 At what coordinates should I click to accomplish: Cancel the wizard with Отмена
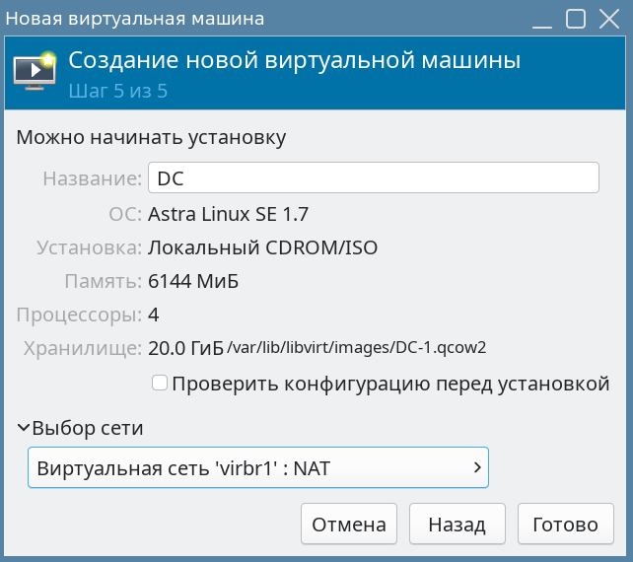pos(349,525)
